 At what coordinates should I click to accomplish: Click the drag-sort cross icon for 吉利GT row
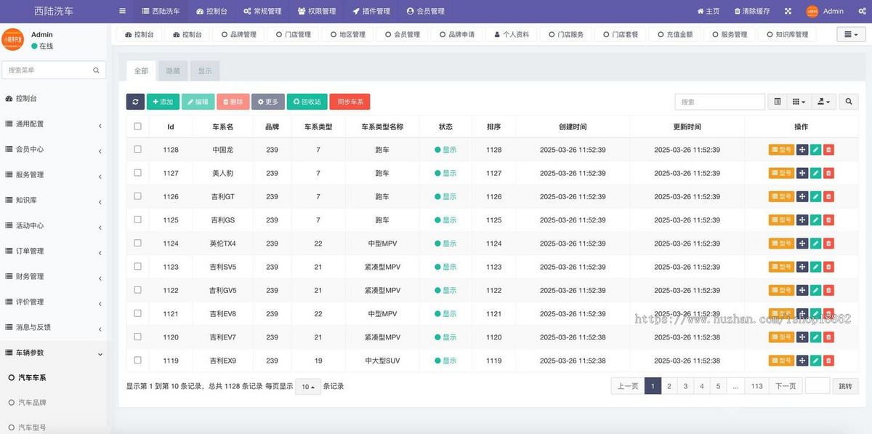[802, 196]
